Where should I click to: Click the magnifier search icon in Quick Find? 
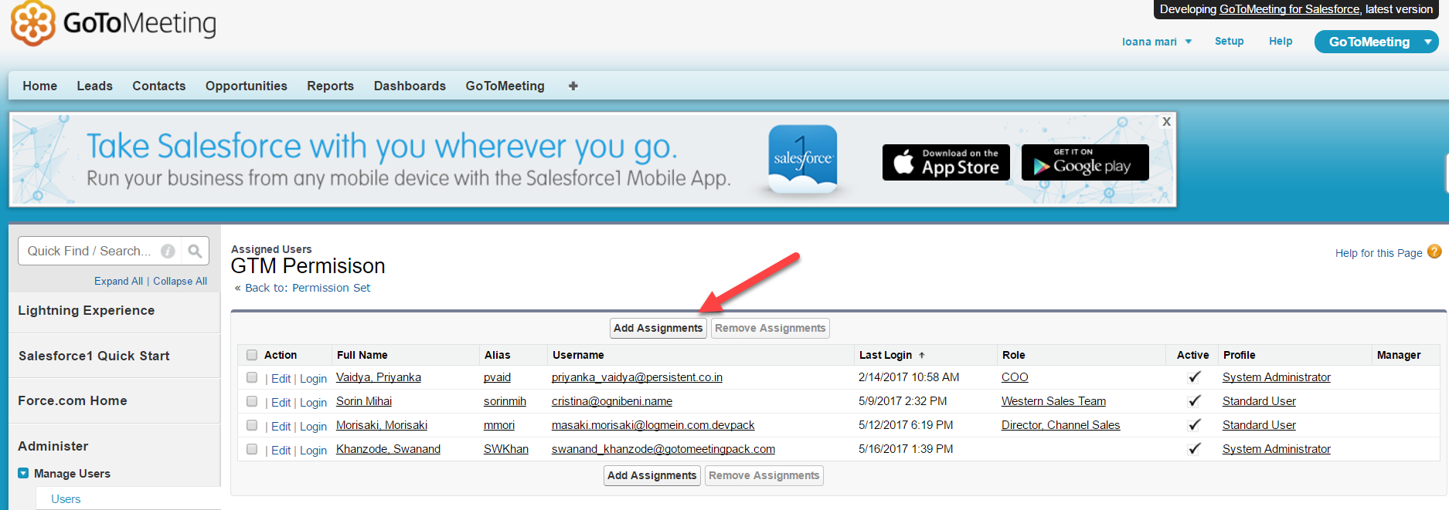[195, 251]
